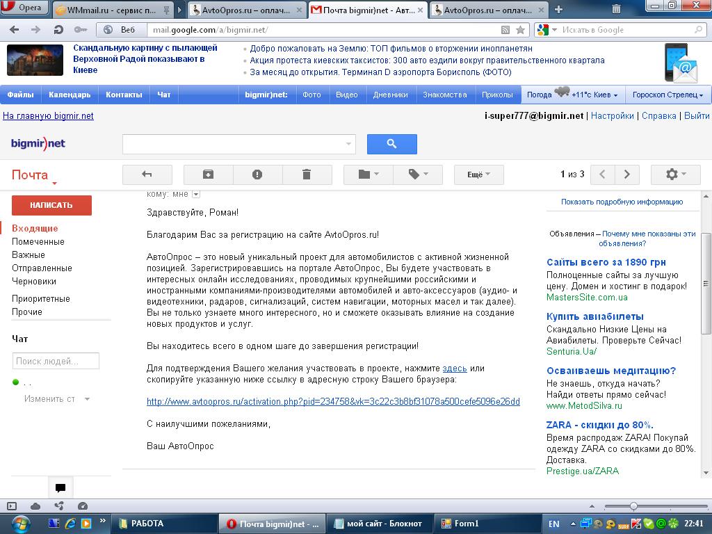Open the Move-to folder icon menu

point(369,175)
